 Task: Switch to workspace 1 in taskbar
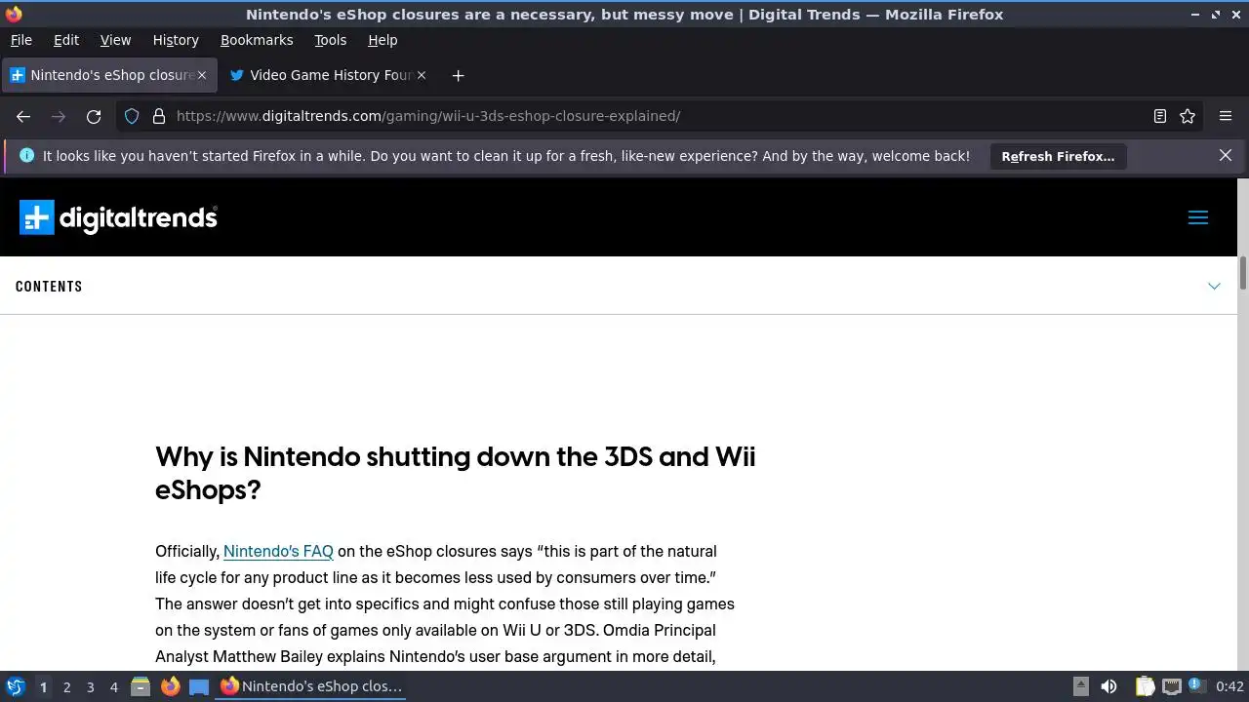click(x=43, y=686)
